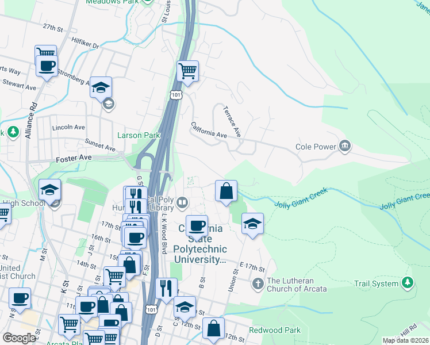Select the coffee cup marker near 11th St

87,307
